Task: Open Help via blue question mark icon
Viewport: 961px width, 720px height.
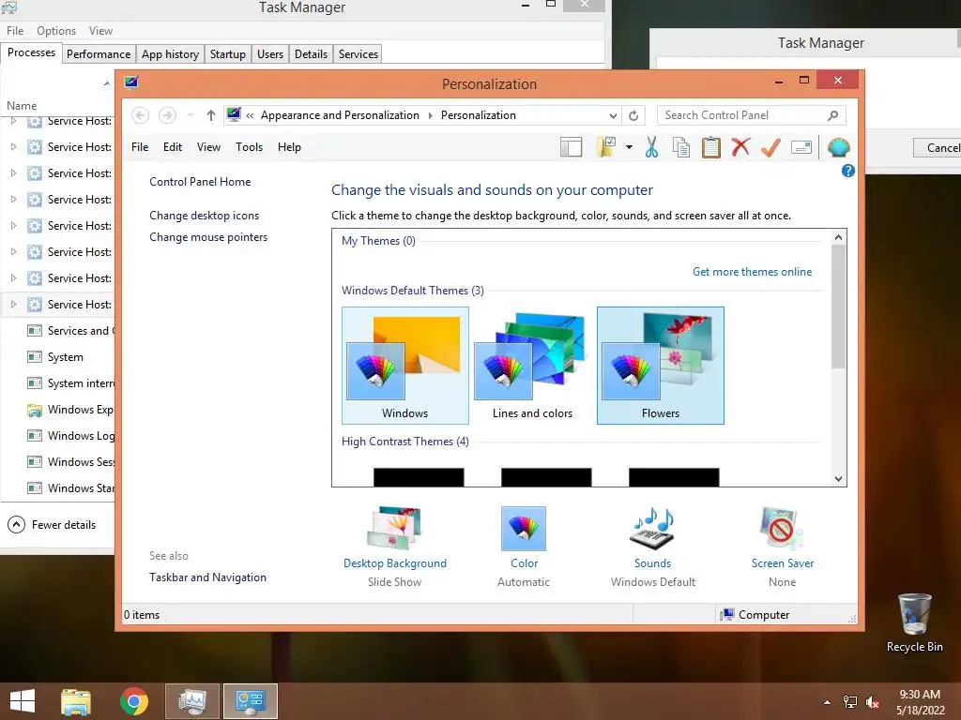Action: click(847, 171)
